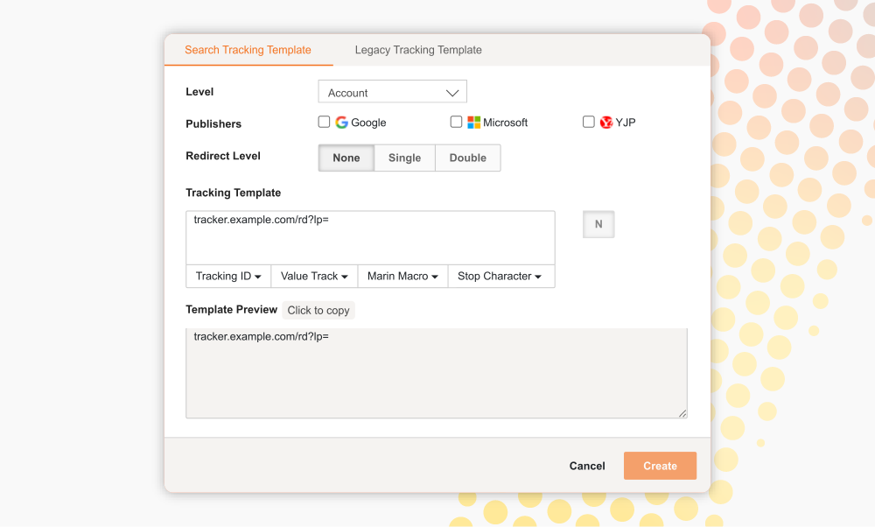Screen dimensions: 875x527
Task: Click the Click to copy button
Action: click(318, 311)
